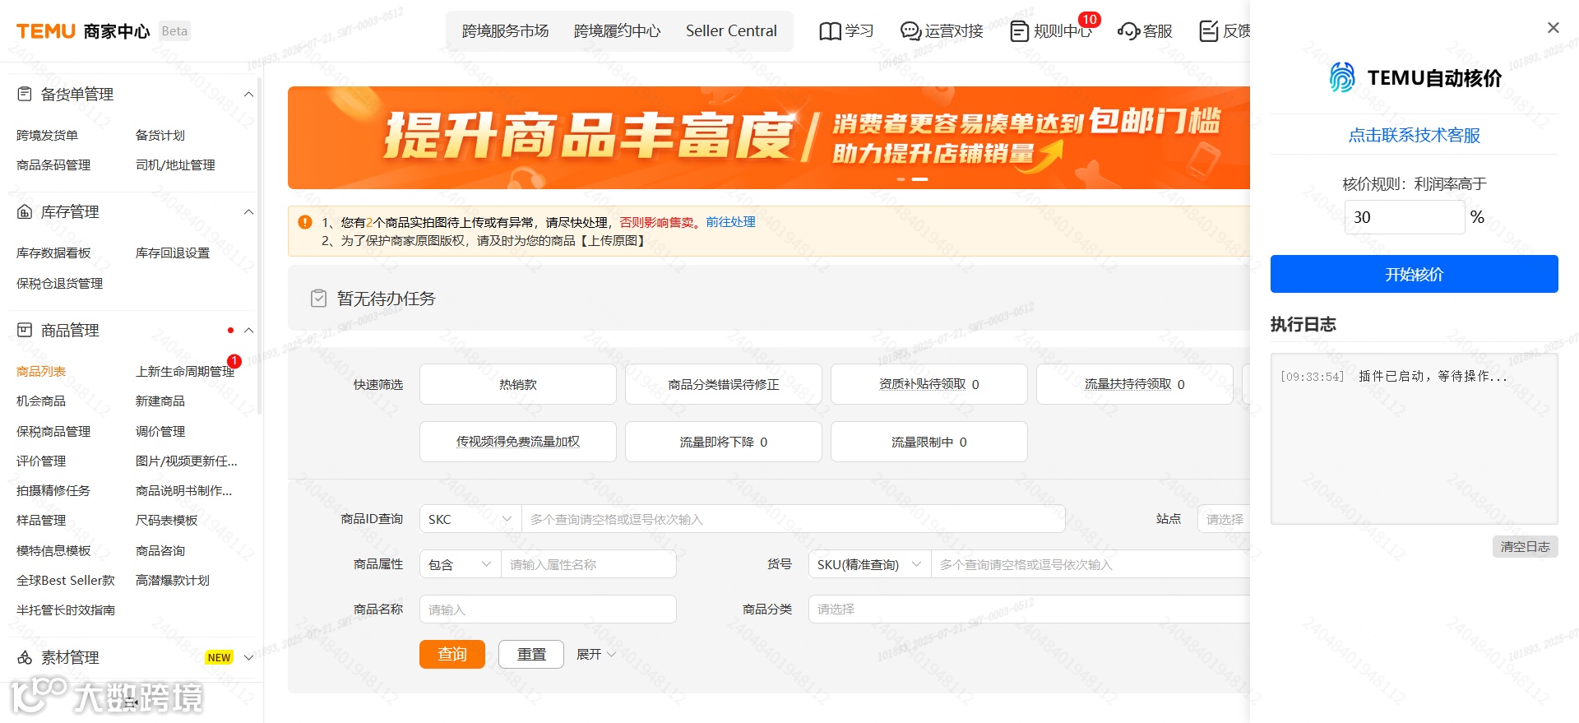Click the profit rate percentage field
The image size is (1579, 723).
[1405, 217]
